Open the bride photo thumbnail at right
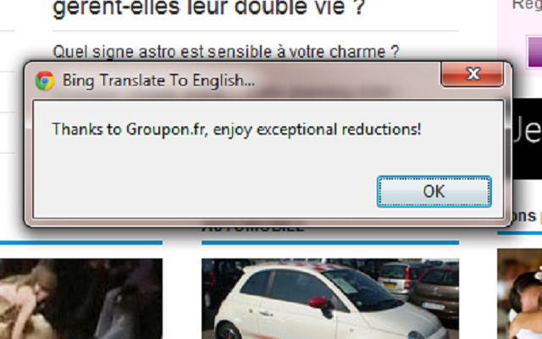 (x=519, y=294)
